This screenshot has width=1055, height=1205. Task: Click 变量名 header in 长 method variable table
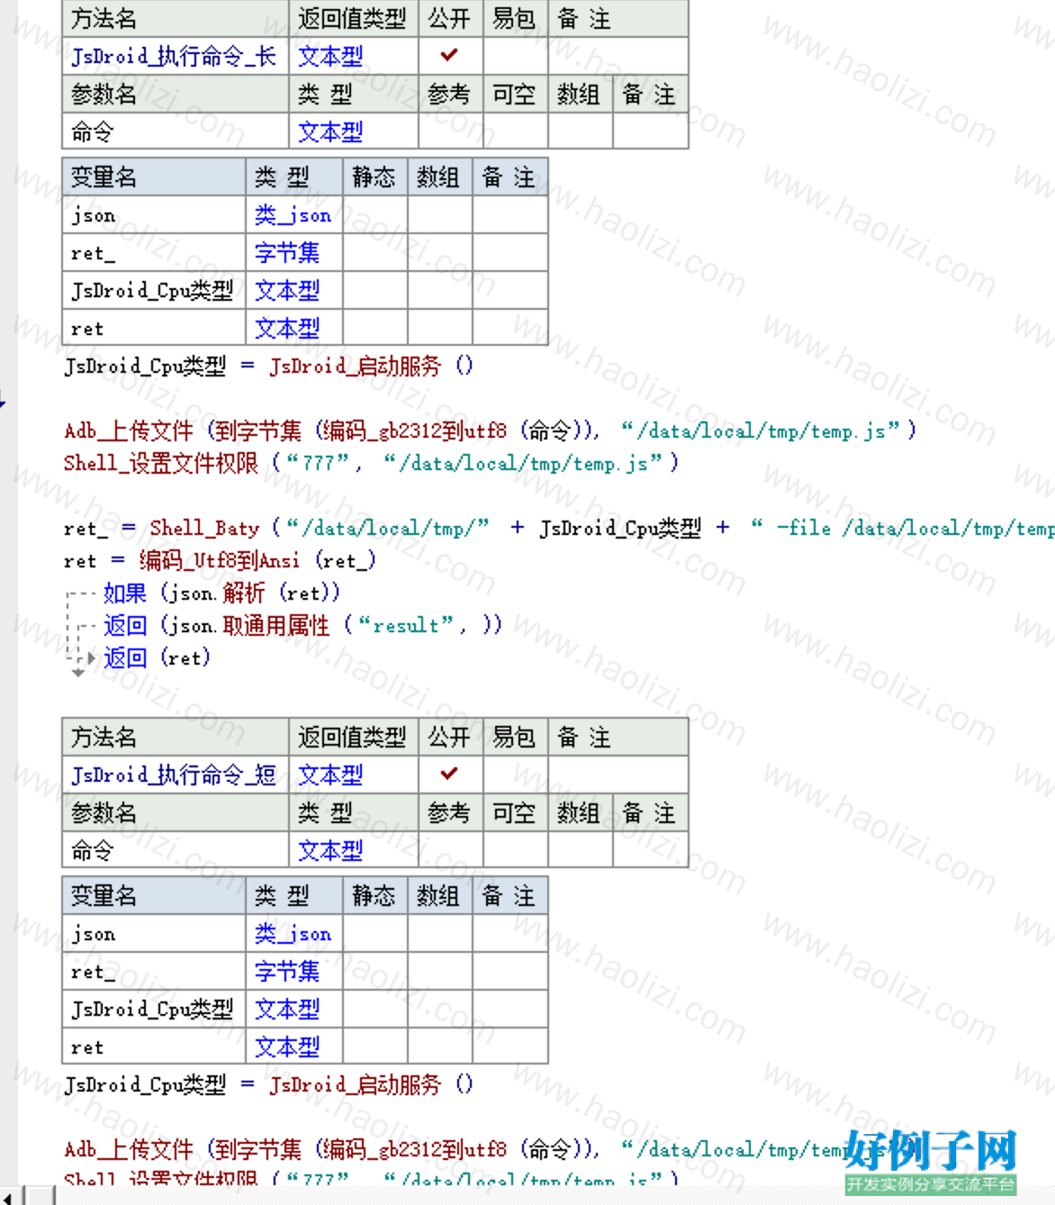coord(104,177)
